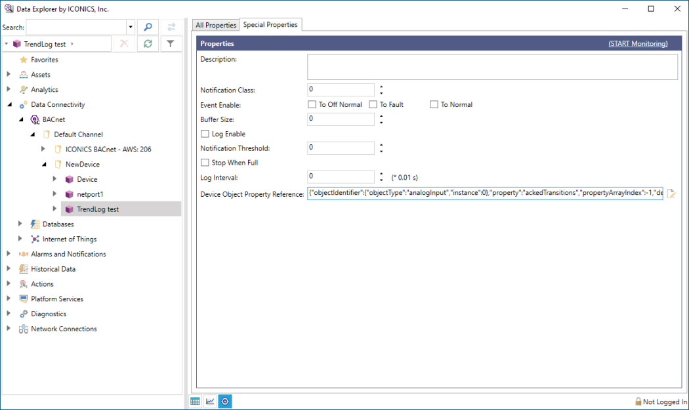This screenshot has width=689, height=410.
Task: Switch to the All Properties tab
Action: [x=216, y=25]
